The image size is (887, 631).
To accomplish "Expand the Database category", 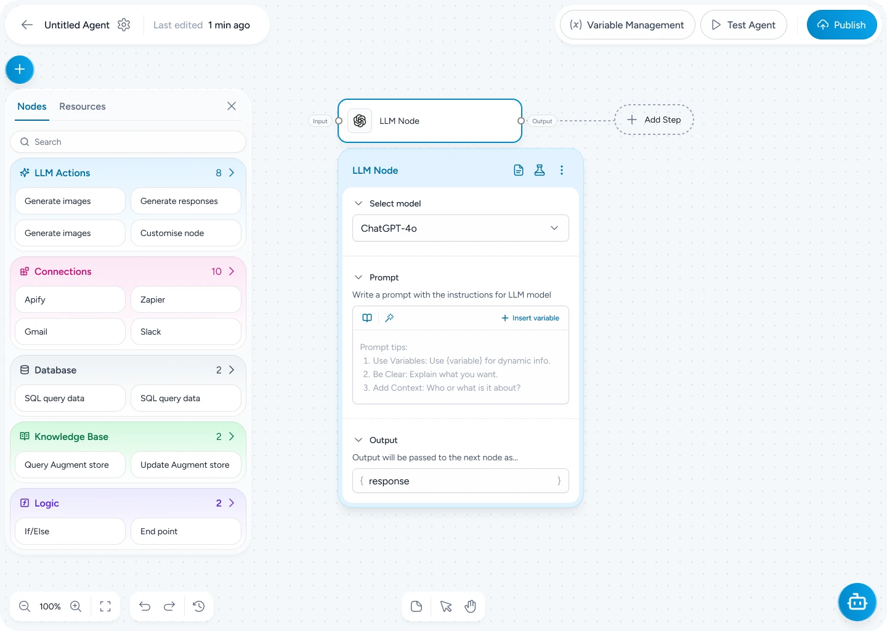I will click(232, 370).
